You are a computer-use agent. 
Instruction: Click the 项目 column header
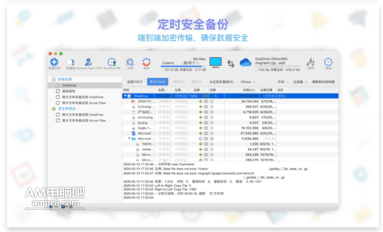click(x=139, y=90)
